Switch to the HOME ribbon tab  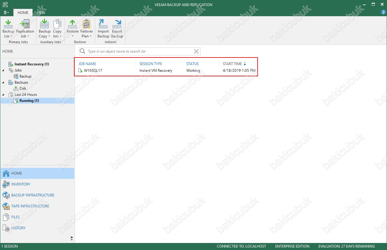(x=23, y=12)
